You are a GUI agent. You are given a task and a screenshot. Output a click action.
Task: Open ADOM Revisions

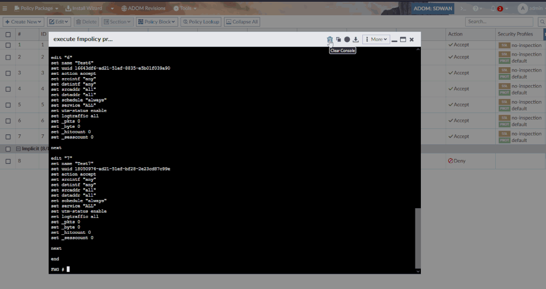click(143, 8)
